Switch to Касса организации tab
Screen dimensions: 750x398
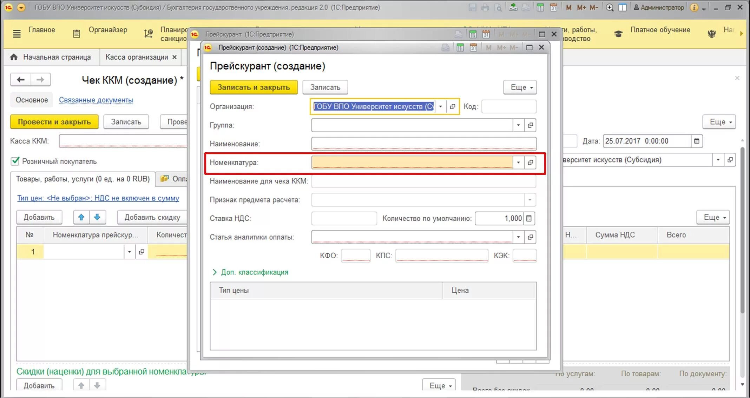tap(137, 57)
